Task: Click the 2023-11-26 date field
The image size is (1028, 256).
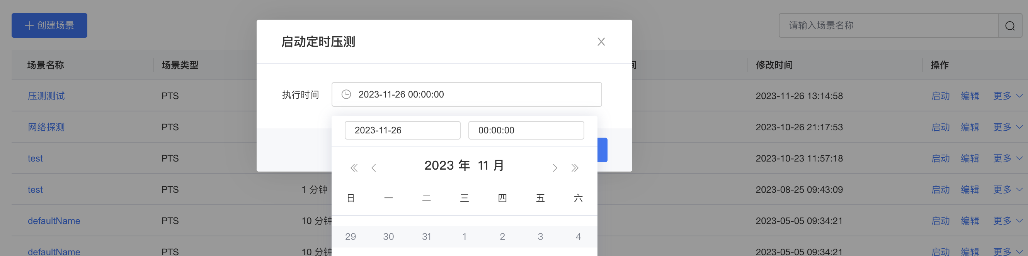Action: click(x=402, y=130)
